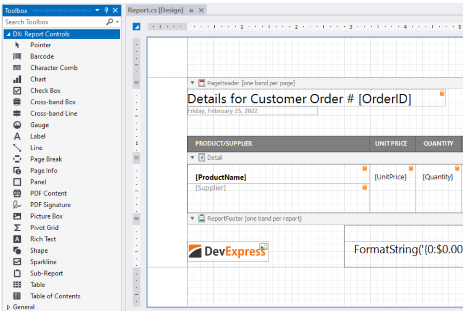463x311 pixels.
Task: Expand the General toolbox group
Action: [8, 307]
